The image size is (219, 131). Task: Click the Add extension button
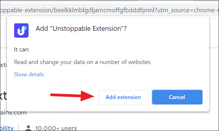pos(123,97)
